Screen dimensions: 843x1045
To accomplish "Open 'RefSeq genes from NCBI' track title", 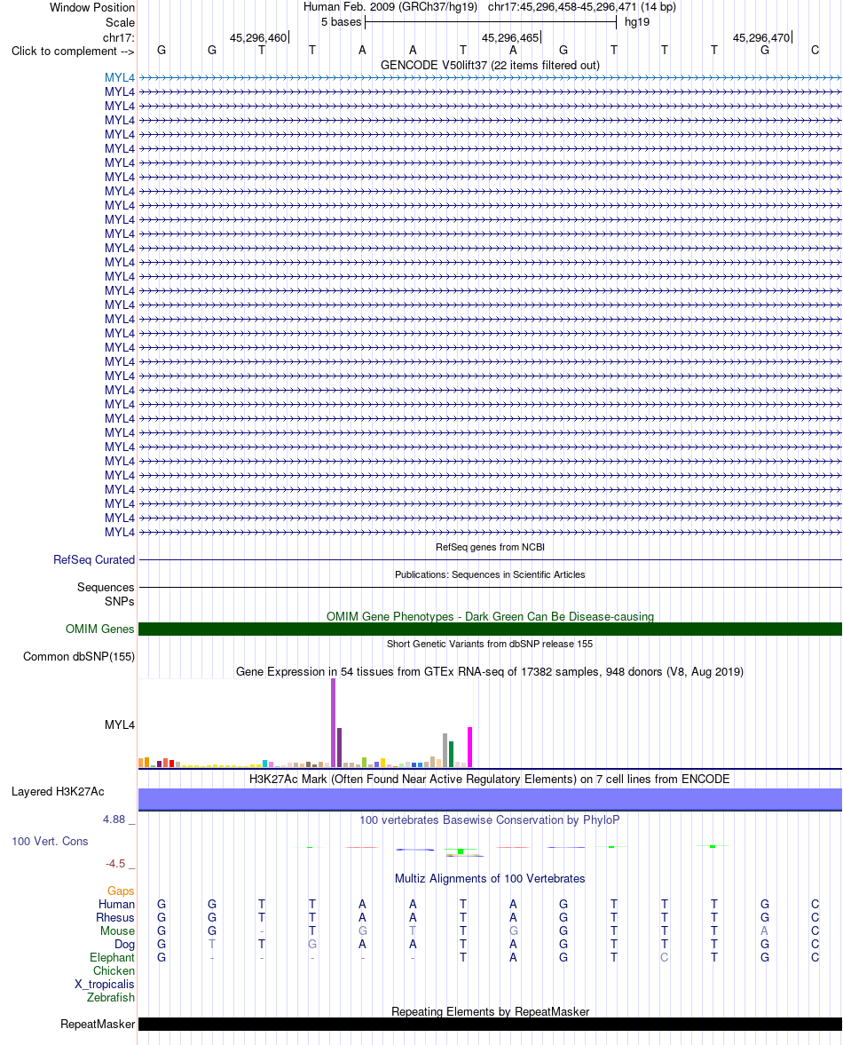I will tap(490, 547).
